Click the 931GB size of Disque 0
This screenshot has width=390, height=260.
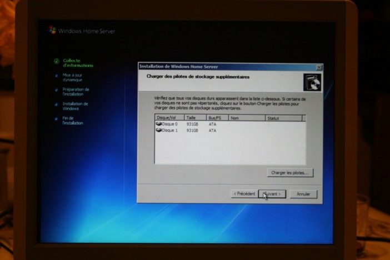point(192,124)
